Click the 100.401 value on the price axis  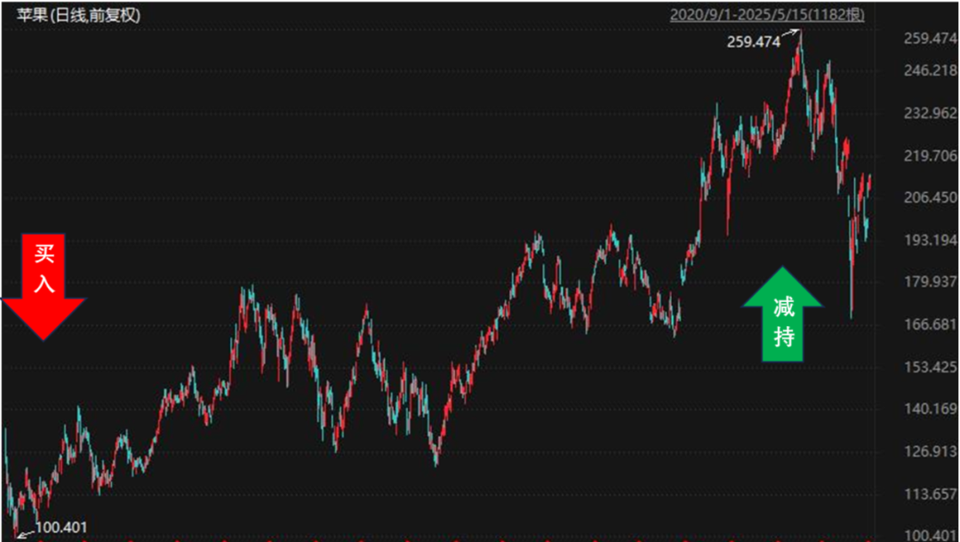tap(931, 534)
